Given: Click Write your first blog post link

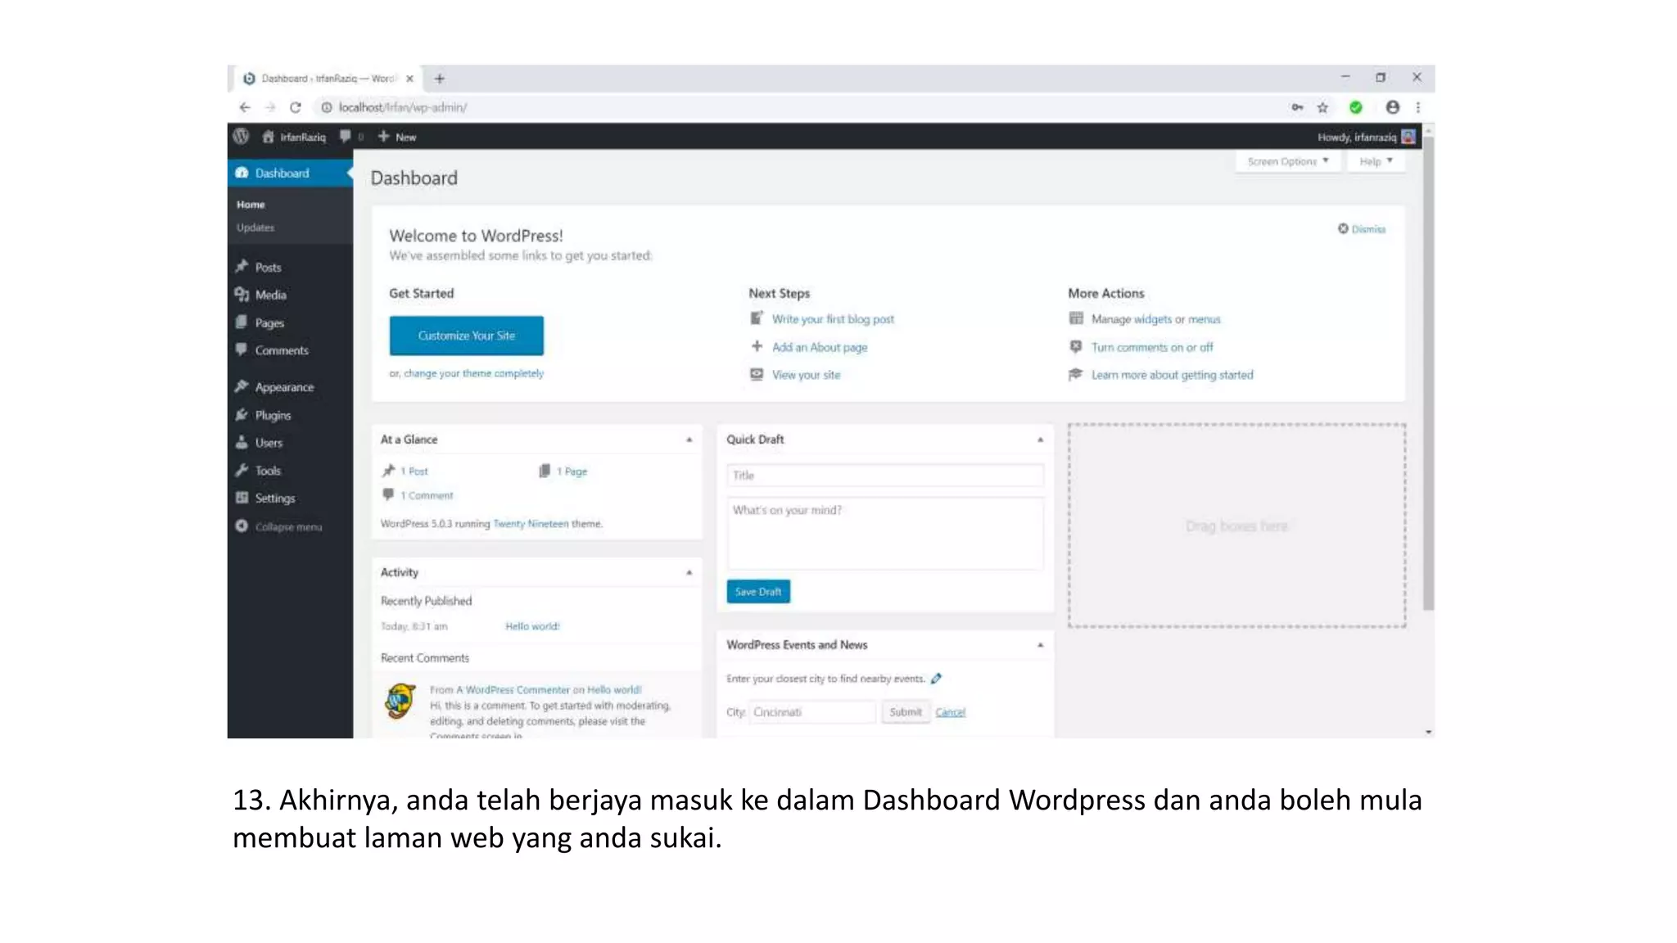Looking at the screenshot, I should pos(833,319).
